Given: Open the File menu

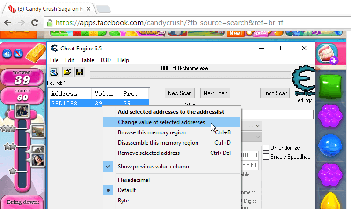Looking at the screenshot, I should (54, 60).
